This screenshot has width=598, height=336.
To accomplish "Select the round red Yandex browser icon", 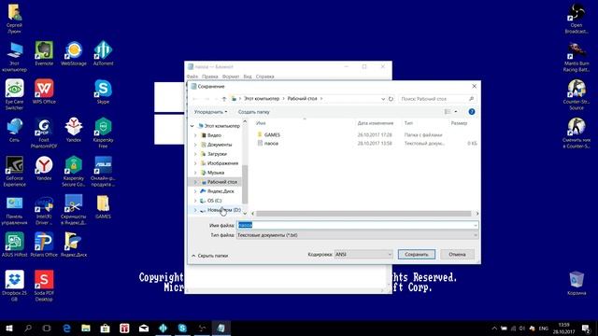I will tap(44, 168).
